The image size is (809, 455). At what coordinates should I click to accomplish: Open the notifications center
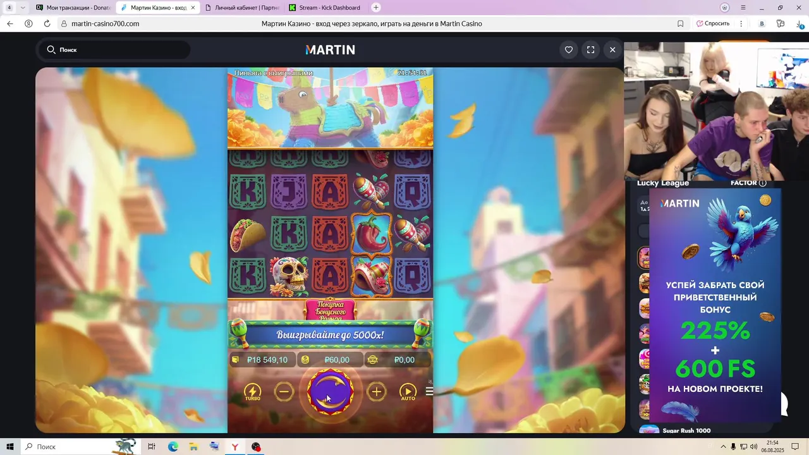point(795,447)
